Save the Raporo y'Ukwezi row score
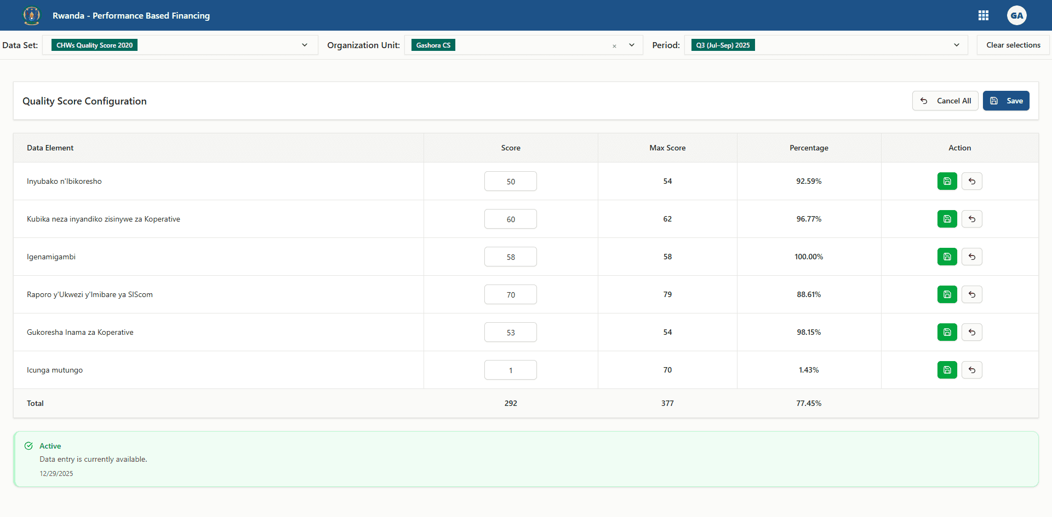The height and width of the screenshot is (517, 1052). 947,294
